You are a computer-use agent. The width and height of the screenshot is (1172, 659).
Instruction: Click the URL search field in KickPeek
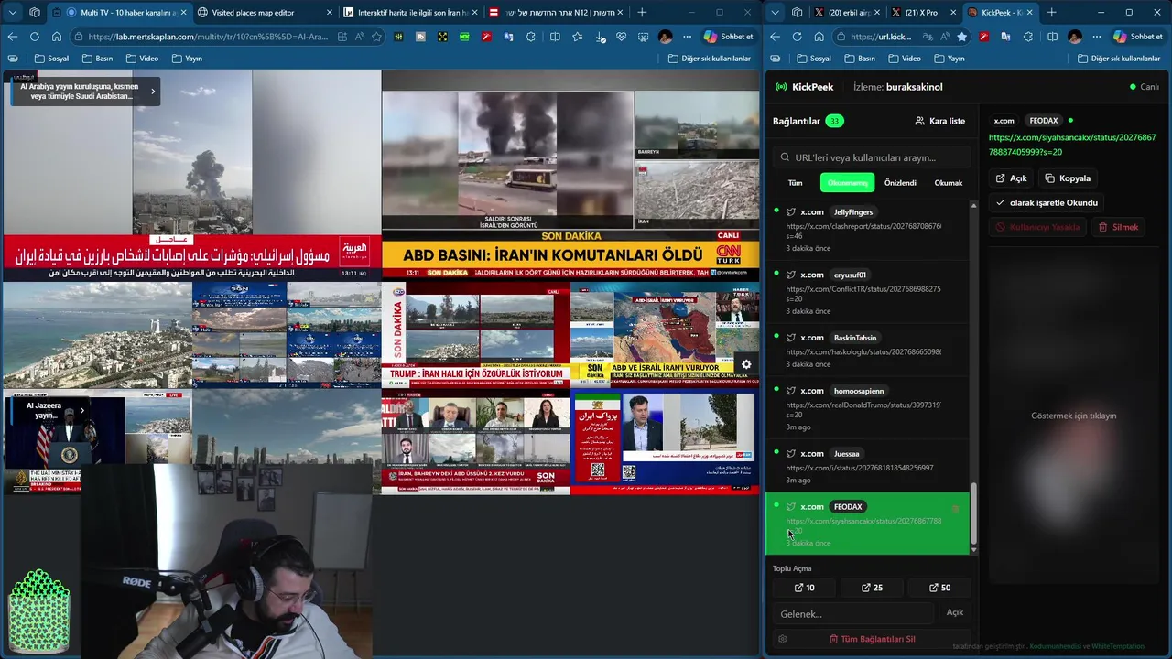tap(871, 157)
